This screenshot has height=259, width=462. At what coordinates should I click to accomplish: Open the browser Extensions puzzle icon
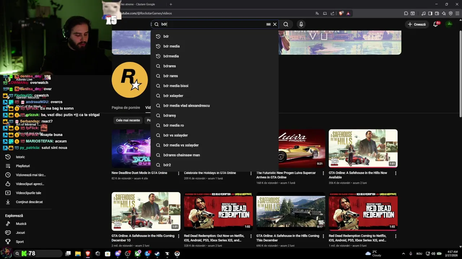tap(406, 13)
